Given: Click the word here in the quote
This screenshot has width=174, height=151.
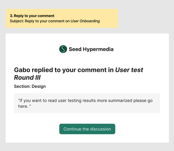Looking at the screenshot, I should pyautogui.click(x=22, y=106).
